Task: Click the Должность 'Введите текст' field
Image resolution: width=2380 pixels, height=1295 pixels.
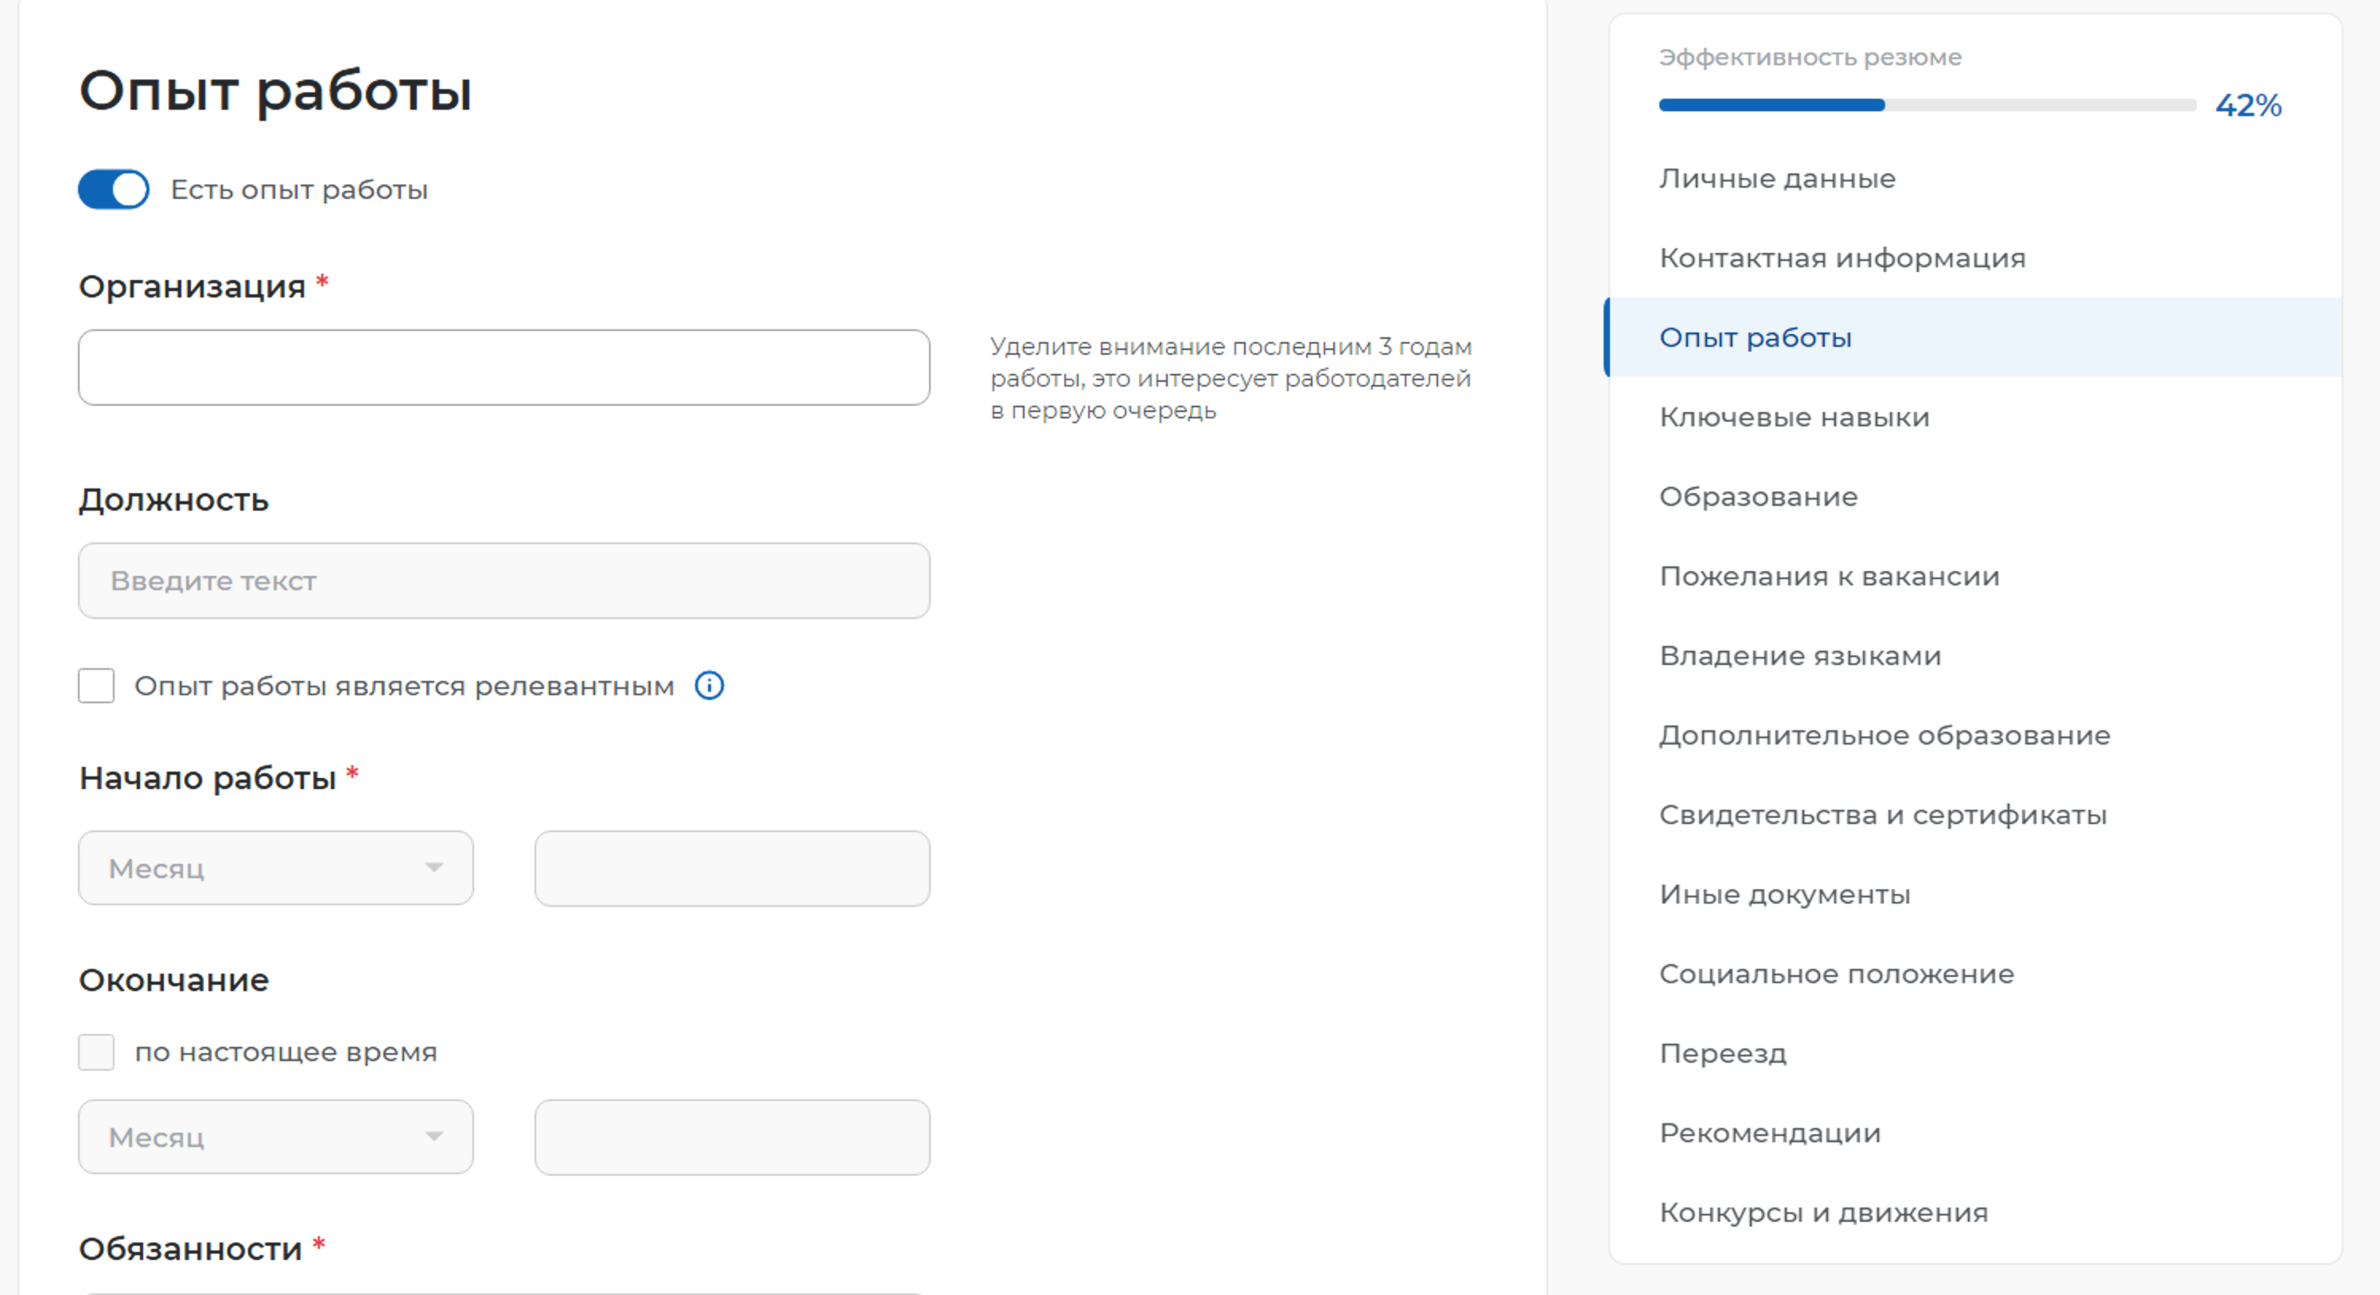Action: pos(504,581)
